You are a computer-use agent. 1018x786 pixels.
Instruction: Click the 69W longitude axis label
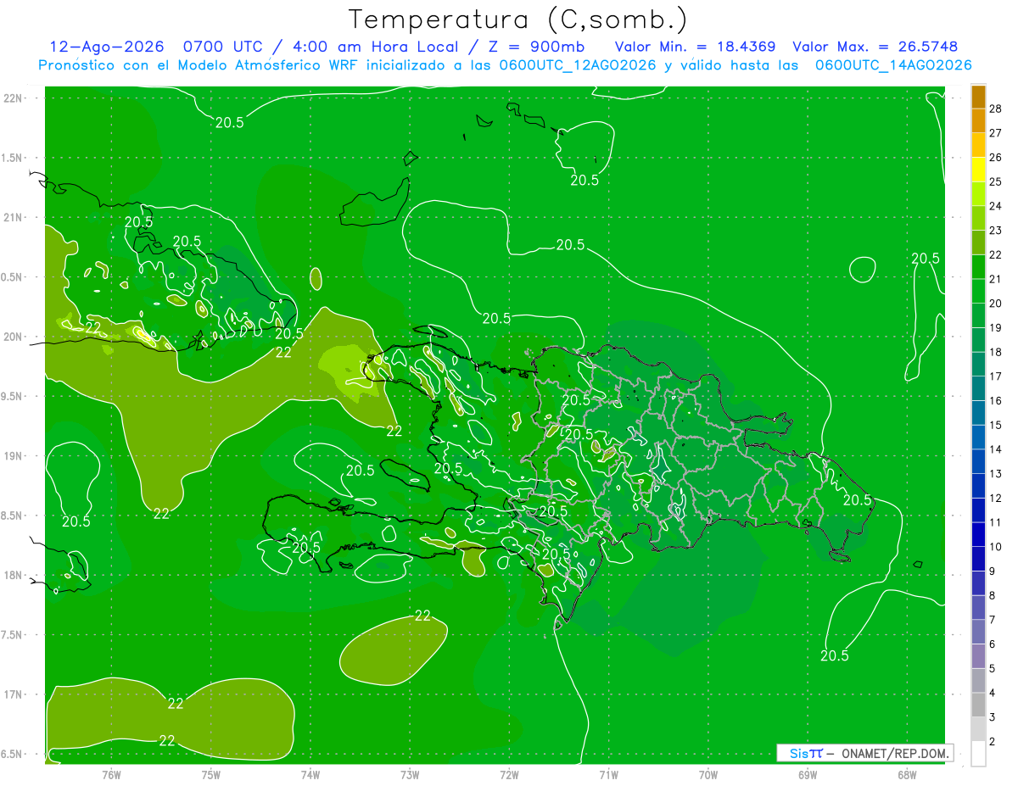click(808, 775)
